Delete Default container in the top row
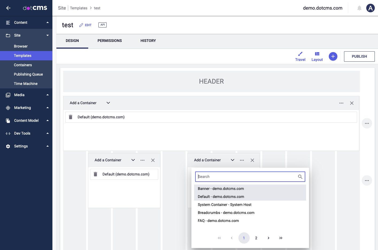 pos(71,117)
